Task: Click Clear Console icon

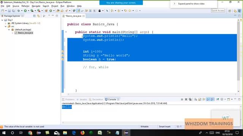Action: click(x=196, y=99)
